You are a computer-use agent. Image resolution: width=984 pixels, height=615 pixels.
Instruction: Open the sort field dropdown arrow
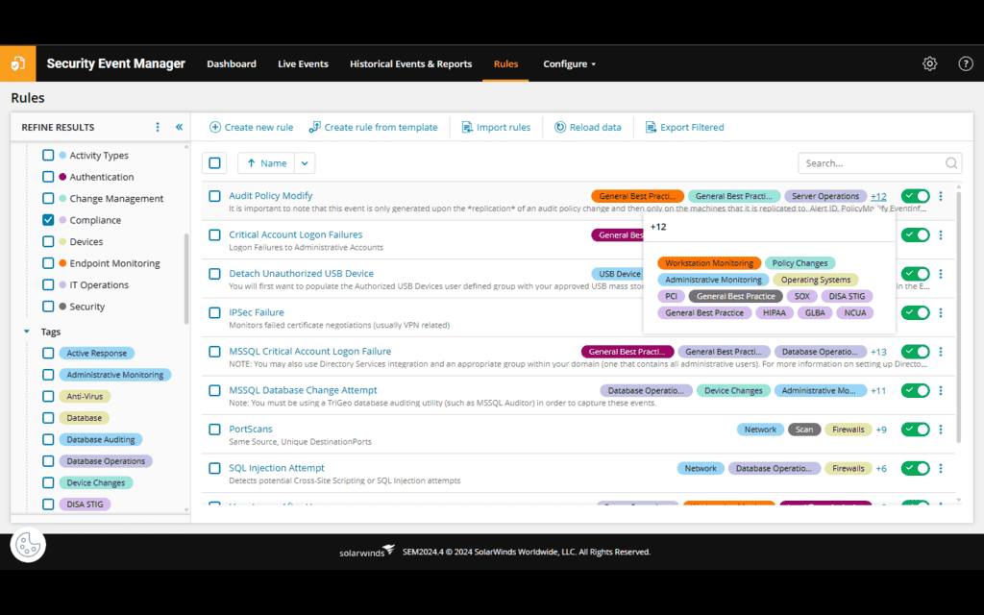click(305, 163)
